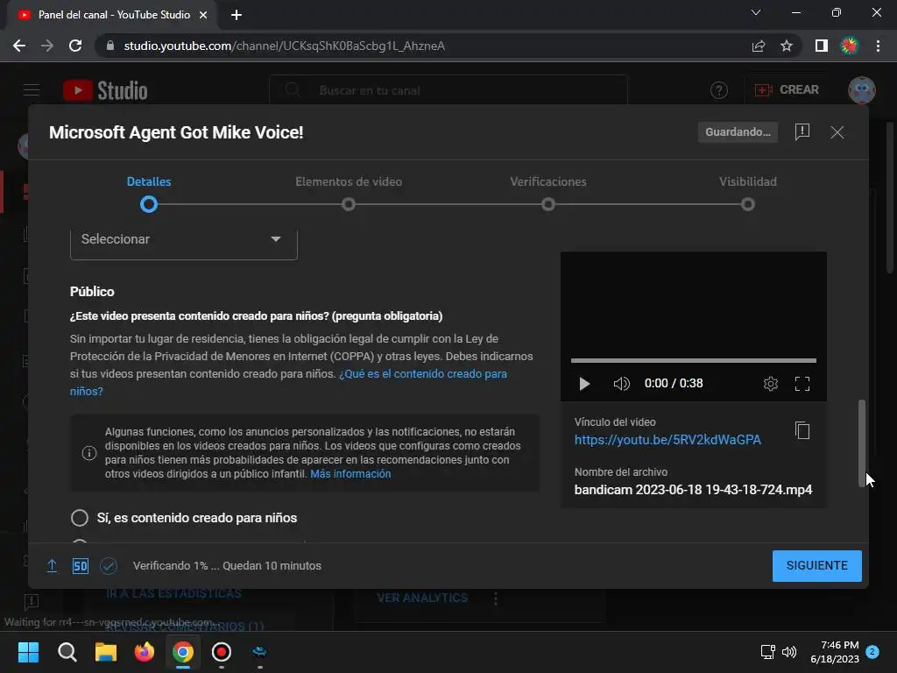The height and width of the screenshot is (673, 897).
Task: Open the youtu.be video link
Action: (667, 440)
